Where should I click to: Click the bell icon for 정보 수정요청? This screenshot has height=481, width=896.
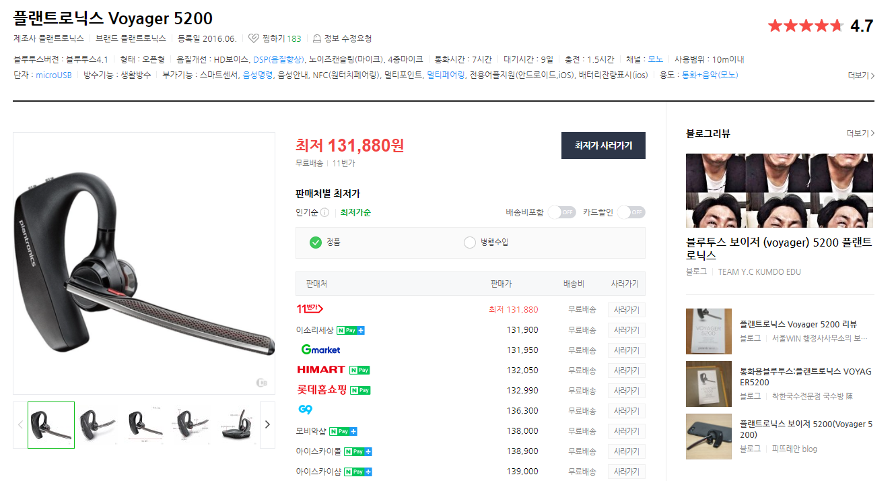(x=316, y=38)
